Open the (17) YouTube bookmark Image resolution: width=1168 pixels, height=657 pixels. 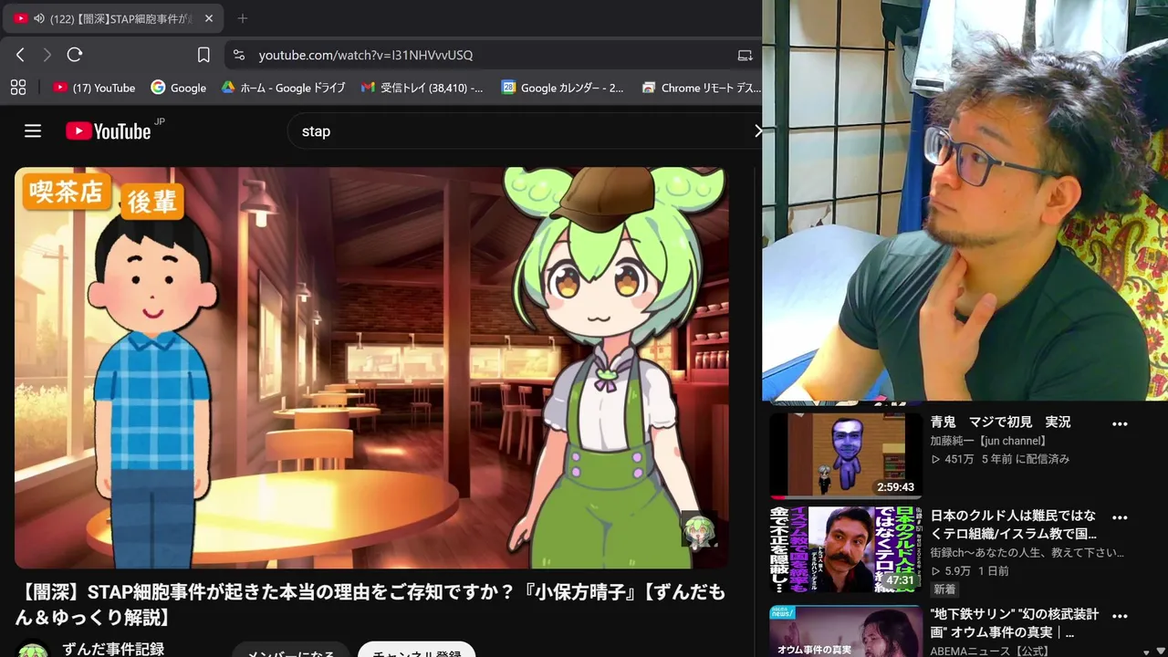pyautogui.click(x=94, y=88)
